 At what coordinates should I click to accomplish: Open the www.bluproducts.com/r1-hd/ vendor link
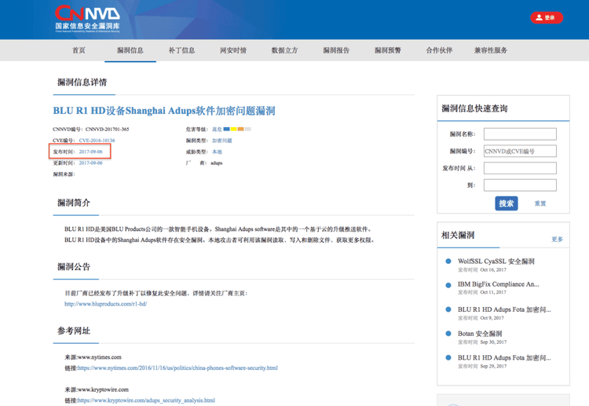tap(105, 304)
